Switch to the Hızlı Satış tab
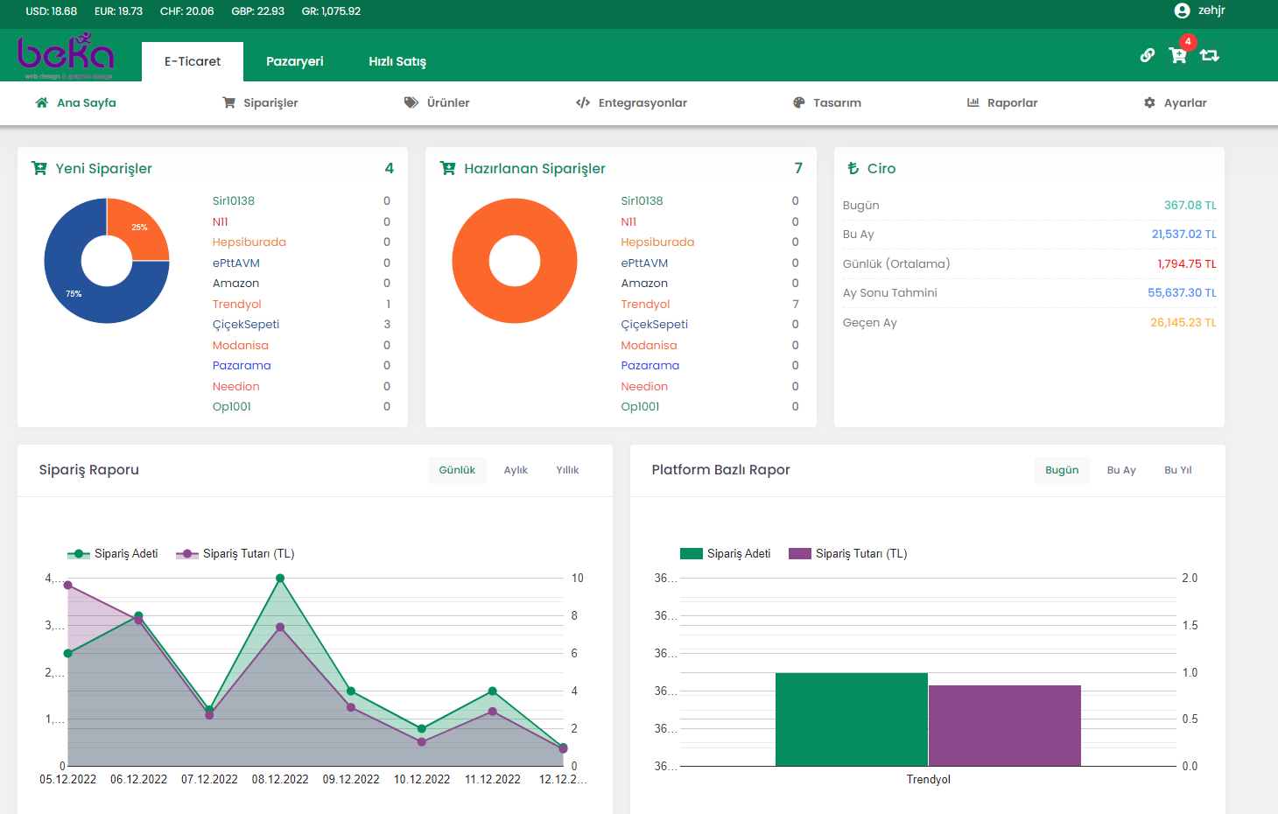 point(397,61)
